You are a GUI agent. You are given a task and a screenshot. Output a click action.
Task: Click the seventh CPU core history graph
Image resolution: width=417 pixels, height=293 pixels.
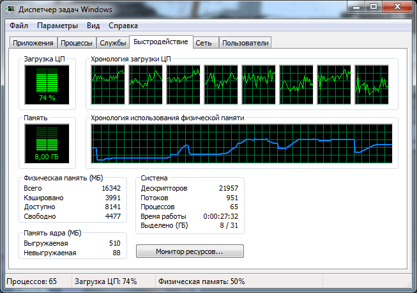[334, 84]
